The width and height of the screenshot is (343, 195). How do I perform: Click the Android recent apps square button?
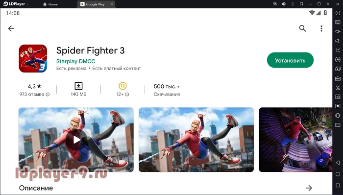click(x=338, y=185)
